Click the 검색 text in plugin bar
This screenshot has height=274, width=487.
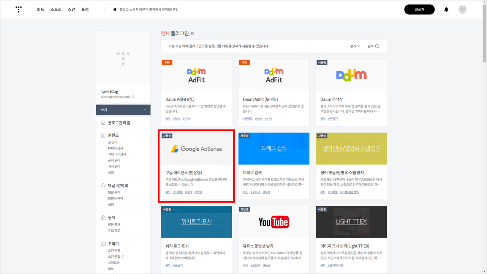click(370, 46)
